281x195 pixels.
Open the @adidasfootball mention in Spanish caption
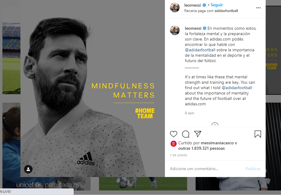coord(200,50)
